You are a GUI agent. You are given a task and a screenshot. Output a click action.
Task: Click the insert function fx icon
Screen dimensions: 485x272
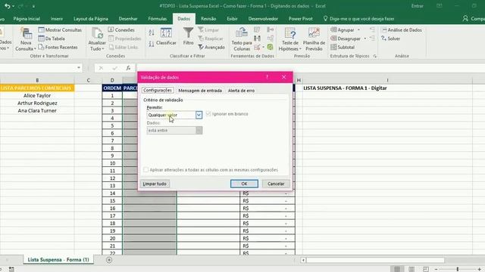tap(128, 68)
